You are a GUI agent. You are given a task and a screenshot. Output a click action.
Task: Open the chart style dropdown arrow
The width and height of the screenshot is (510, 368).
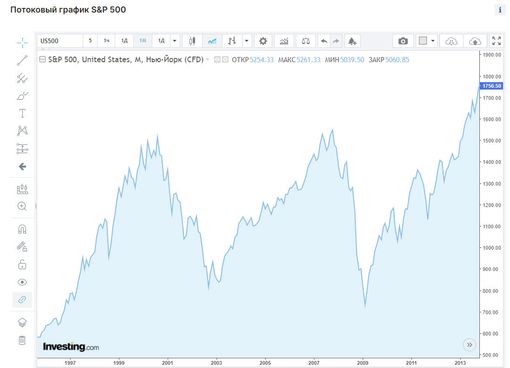coord(247,41)
